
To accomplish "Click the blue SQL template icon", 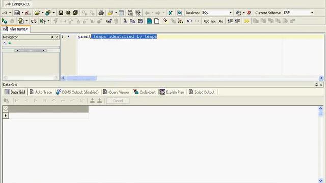I will [149, 21].
